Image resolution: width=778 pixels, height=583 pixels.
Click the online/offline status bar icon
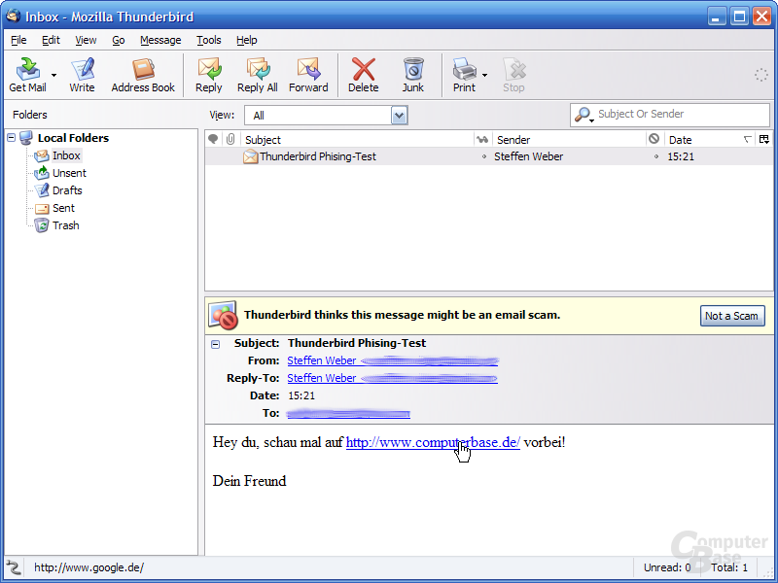pyautogui.click(x=14, y=567)
